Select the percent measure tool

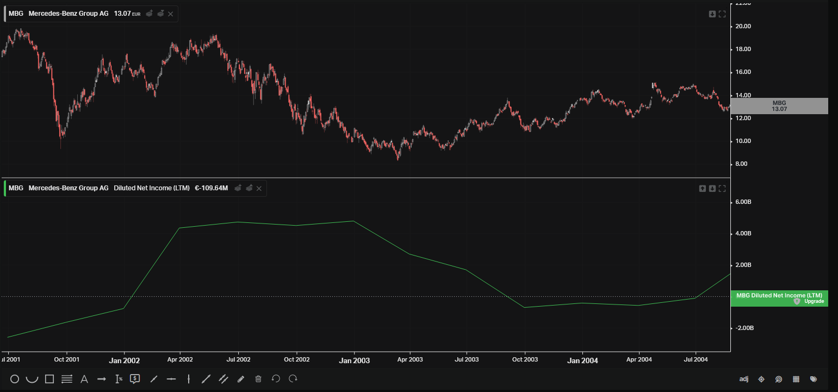[119, 379]
